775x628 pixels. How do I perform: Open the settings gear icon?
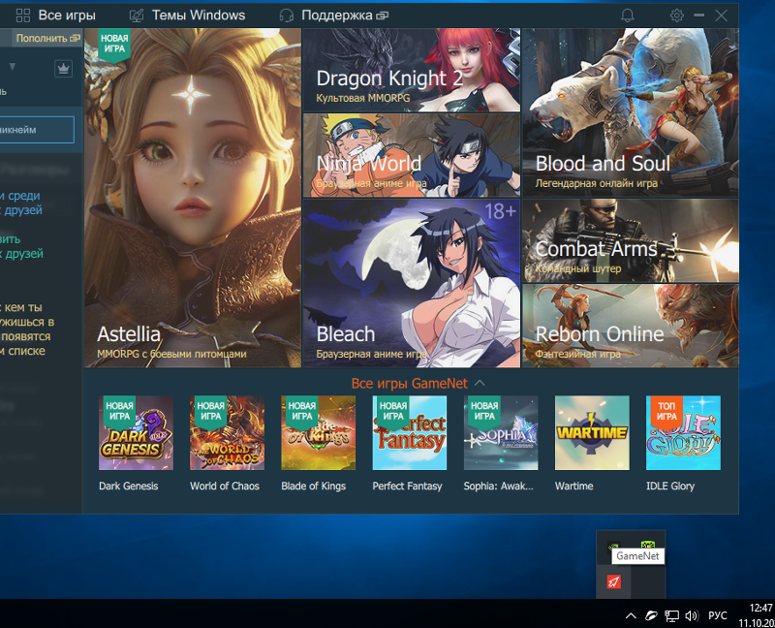click(x=676, y=16)
